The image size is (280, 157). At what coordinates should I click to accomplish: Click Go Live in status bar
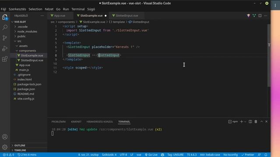[x=151, y=155]
